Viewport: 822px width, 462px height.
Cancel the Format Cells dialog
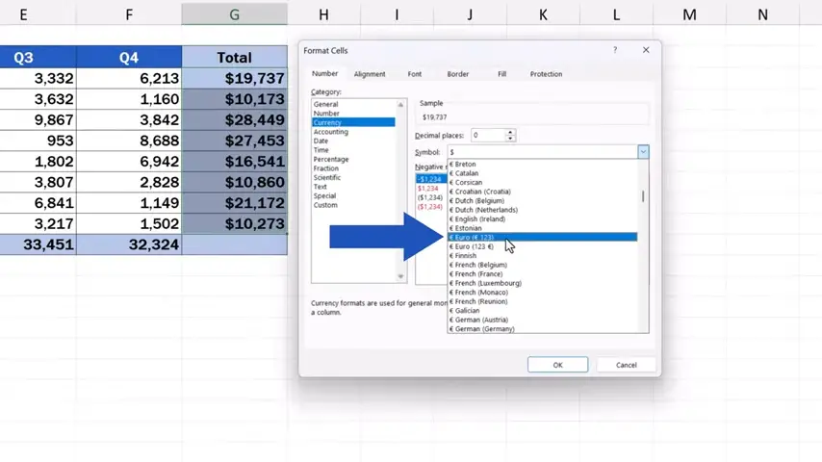click(x=626, y=365)
